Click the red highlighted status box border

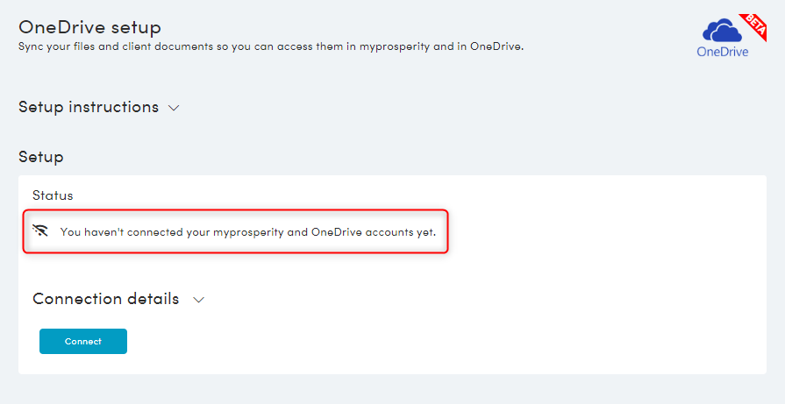click(235, 210)
